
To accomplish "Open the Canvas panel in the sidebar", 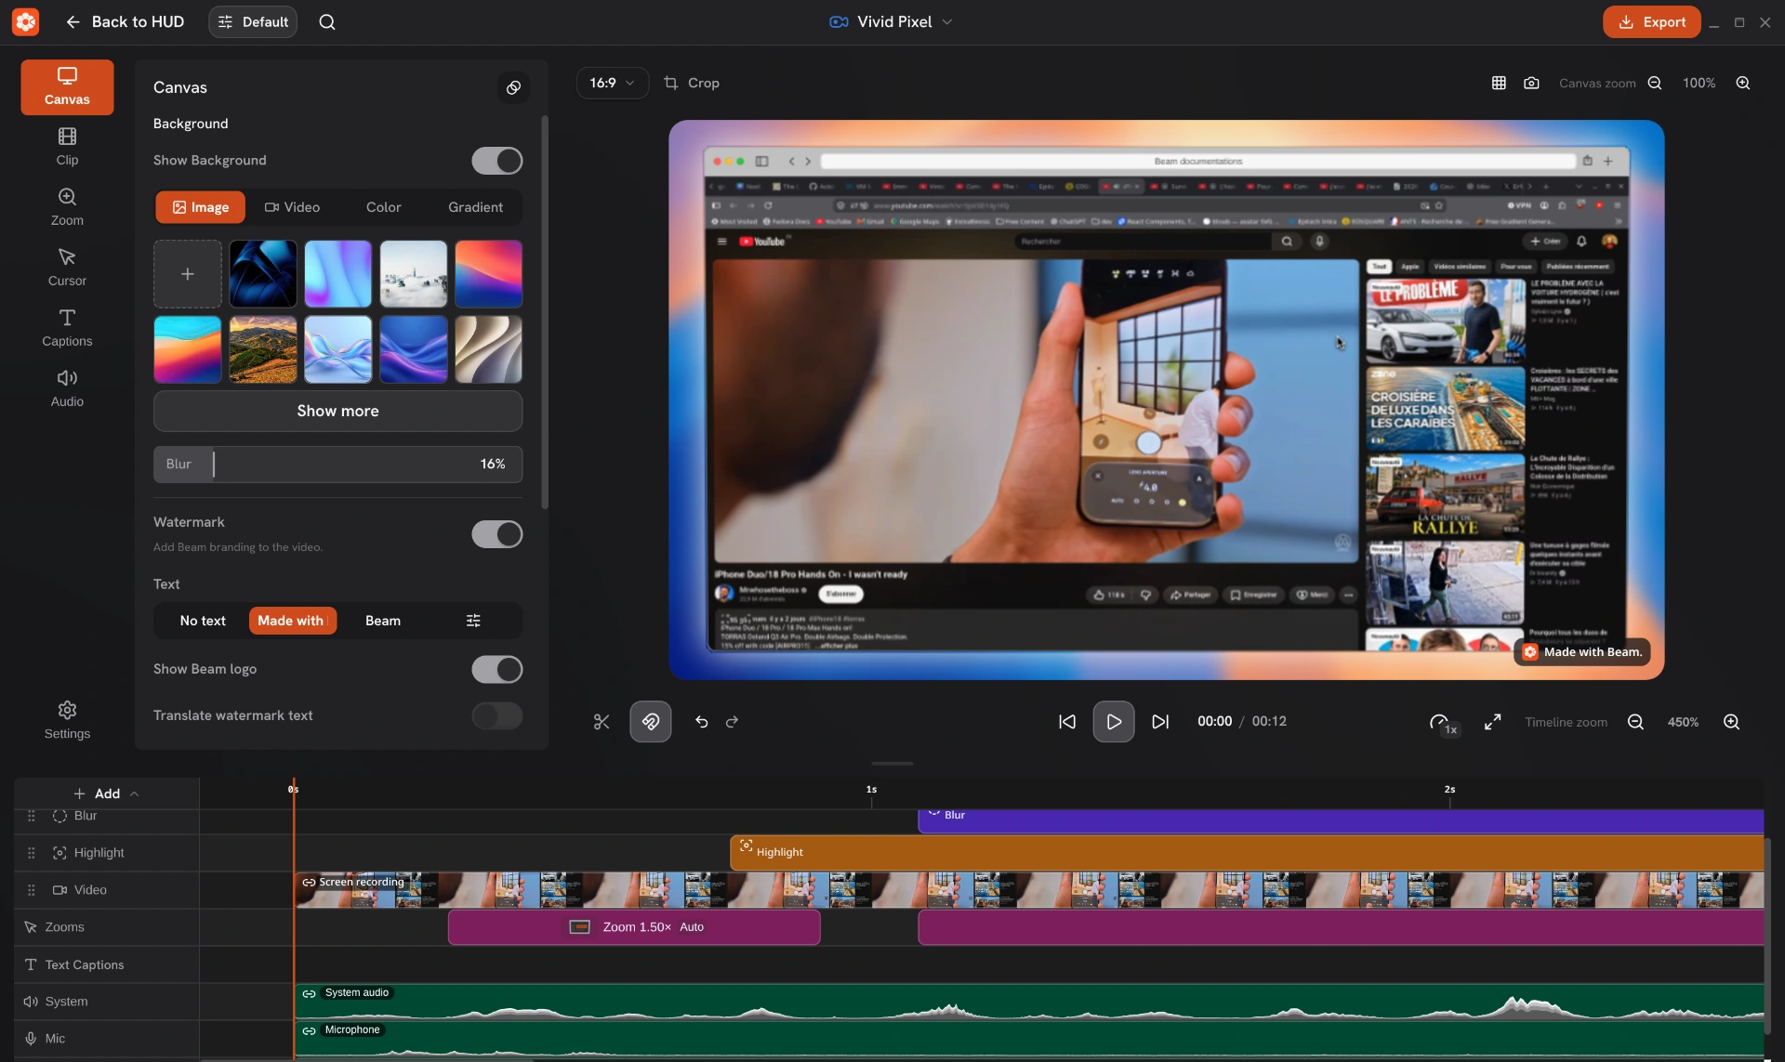I will click(x=67, y=87).
